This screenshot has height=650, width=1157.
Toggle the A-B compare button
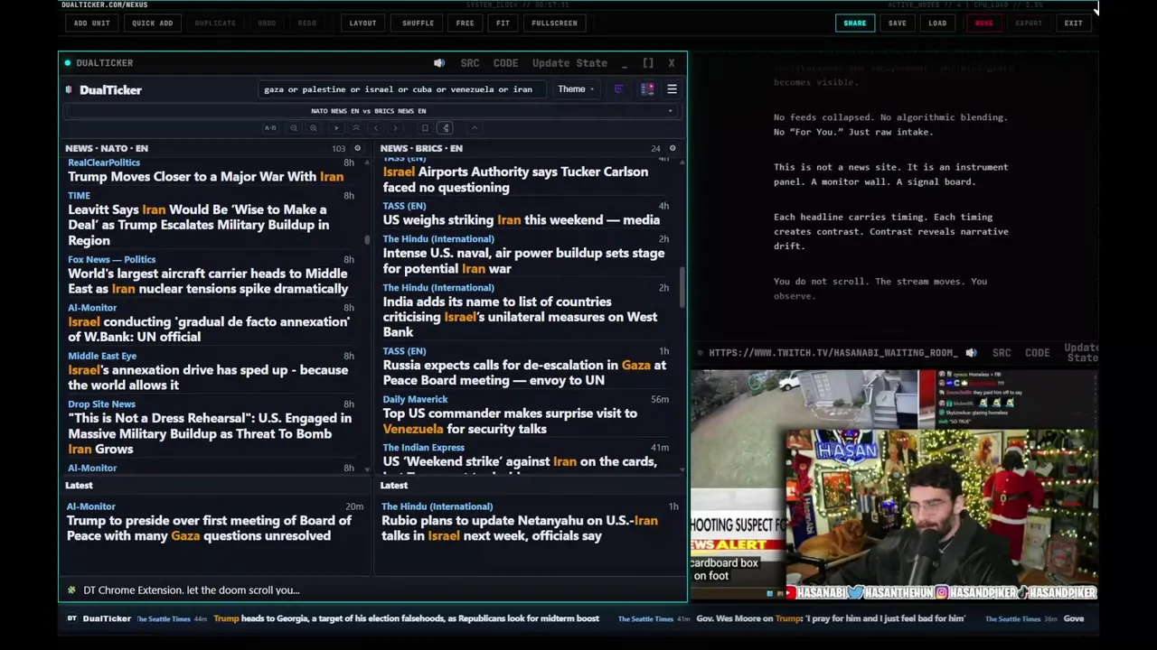coord(270,128)
